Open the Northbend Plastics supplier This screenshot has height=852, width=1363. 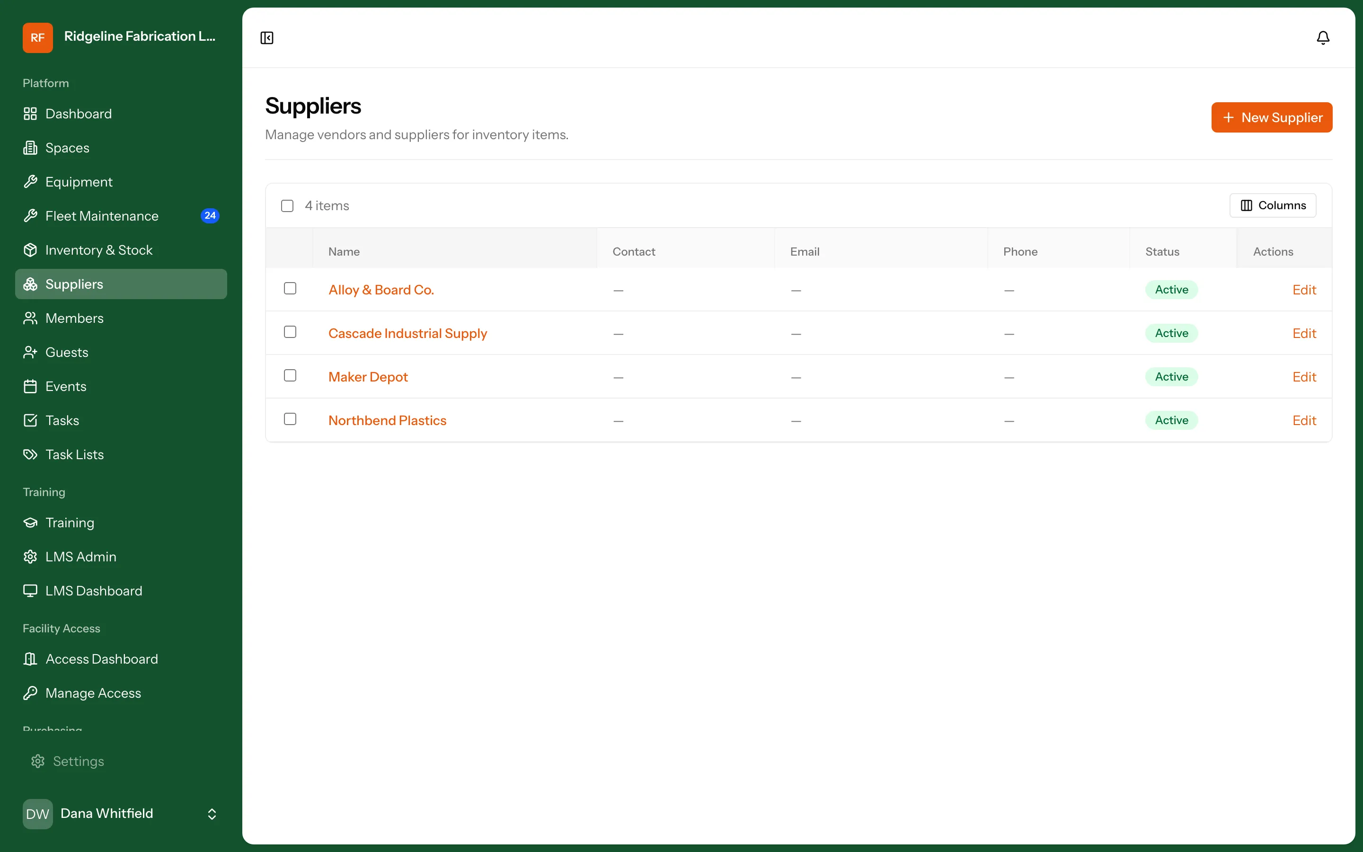tap(388, 420)
